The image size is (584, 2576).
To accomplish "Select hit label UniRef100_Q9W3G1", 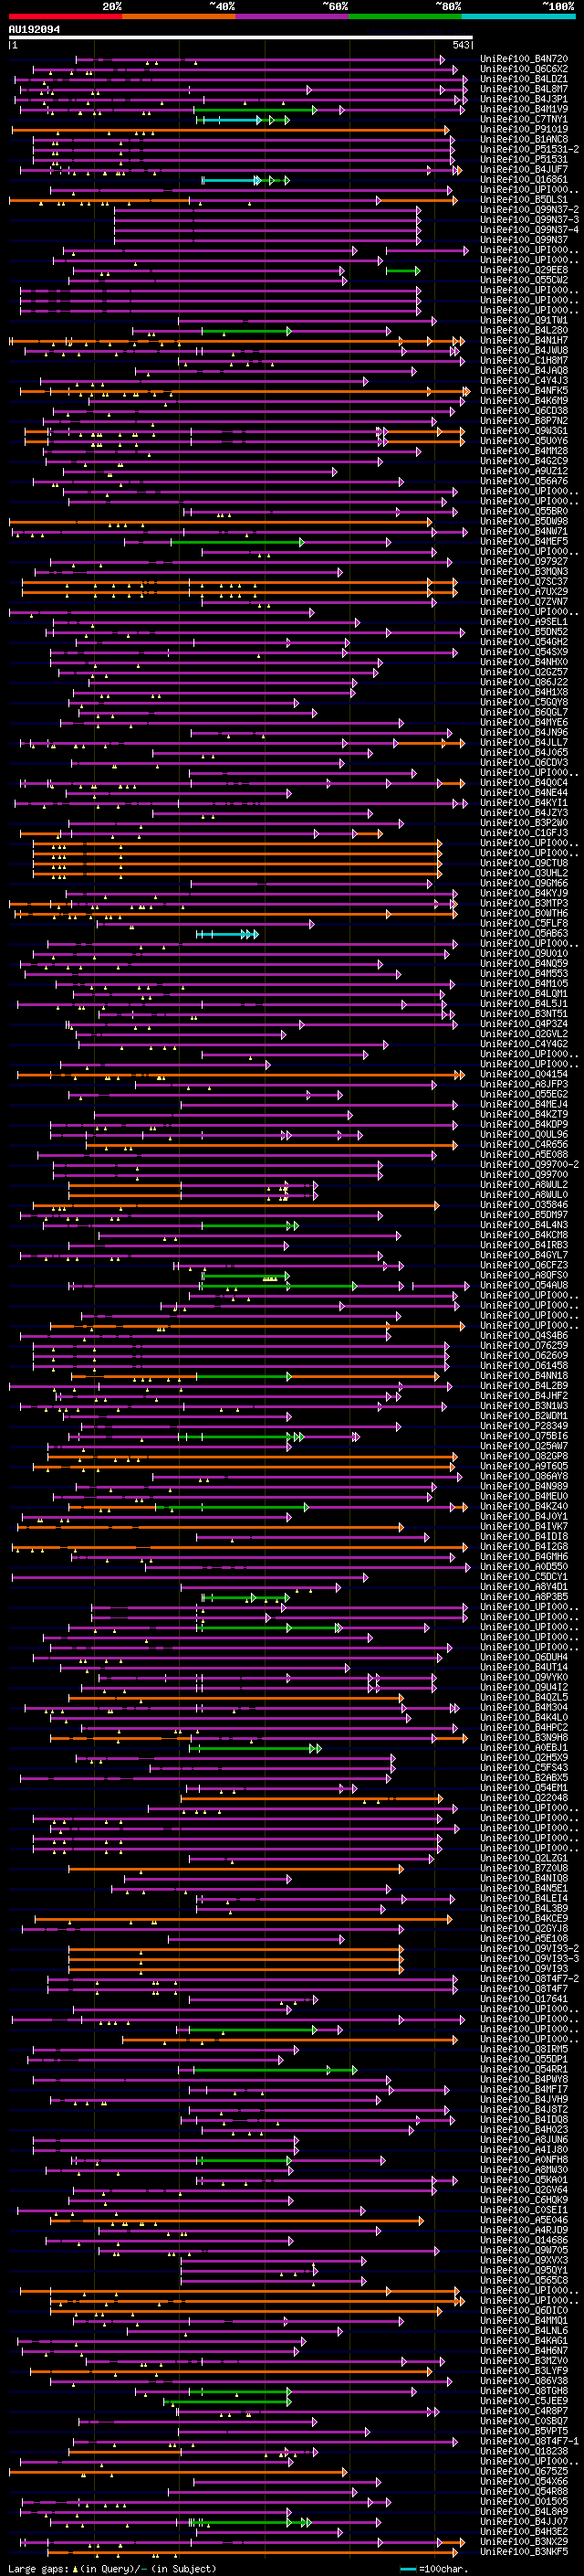I will pos(524,432).
